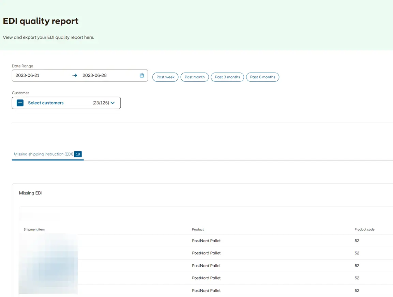Select the last visible PostNord Pallet row
The image size is (393, 297).
coord(206,291)
